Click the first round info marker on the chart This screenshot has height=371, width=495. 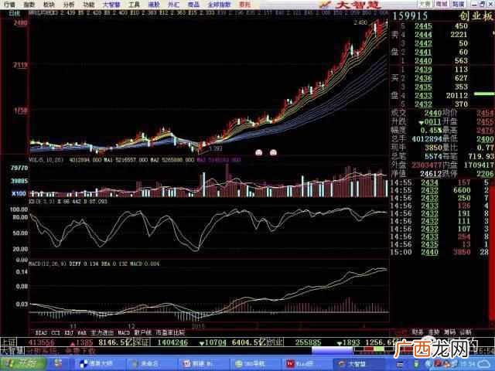tap(259, 153)
